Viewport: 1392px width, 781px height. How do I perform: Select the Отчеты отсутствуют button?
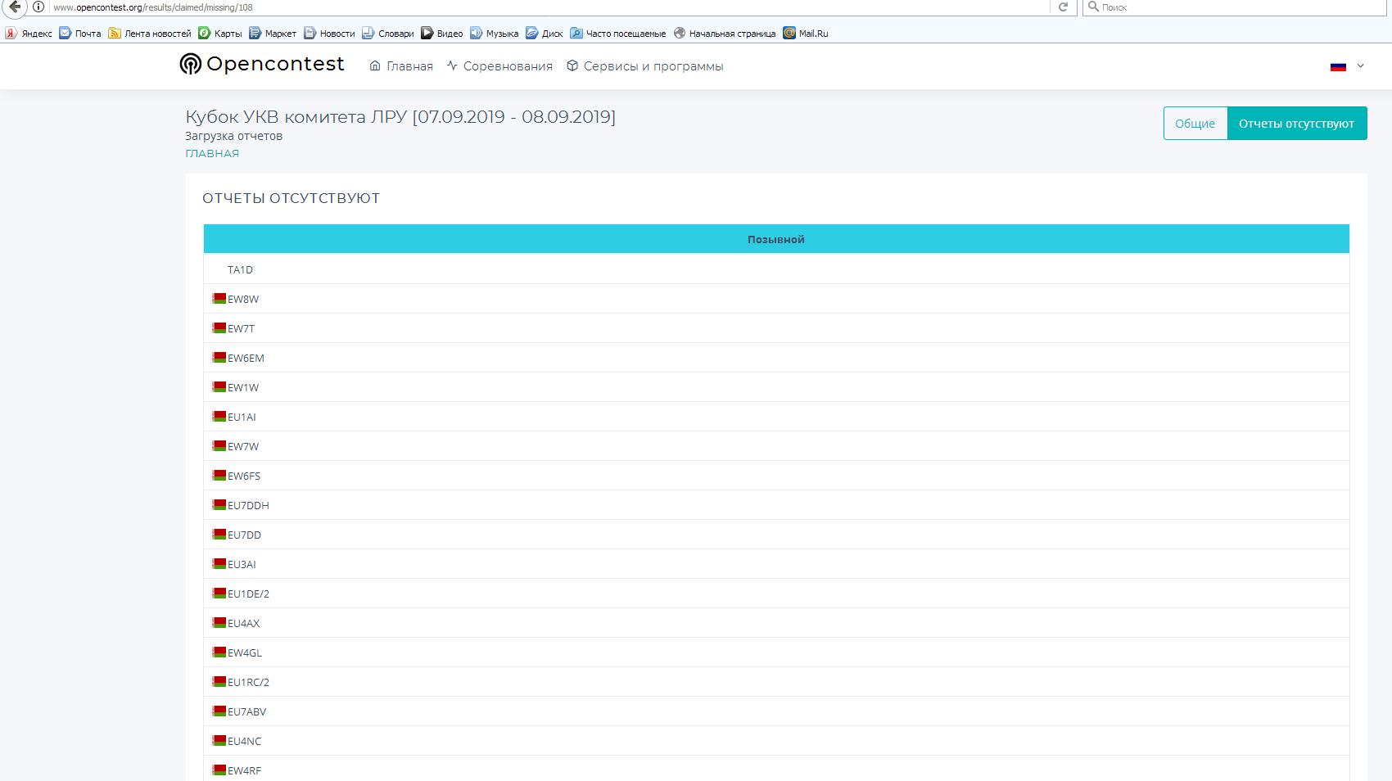(1296, 124)
